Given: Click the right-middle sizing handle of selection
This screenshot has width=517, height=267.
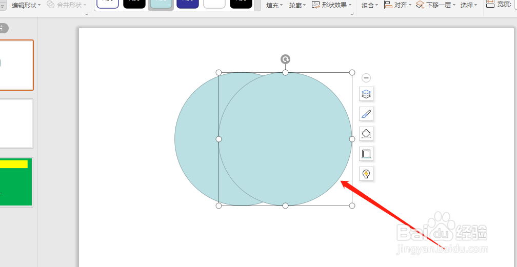Looking at the screenshot, I should 352,139.
